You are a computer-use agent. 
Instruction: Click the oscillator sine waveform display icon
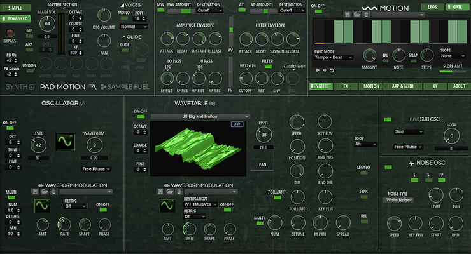pos(65,140)
